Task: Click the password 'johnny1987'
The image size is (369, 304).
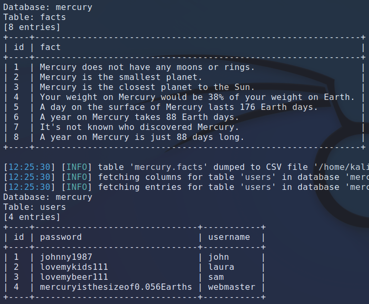Action: 66,257
